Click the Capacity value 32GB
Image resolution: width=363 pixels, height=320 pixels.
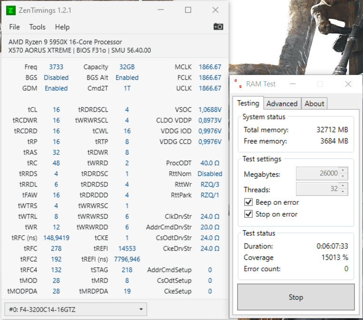[127, 67]
